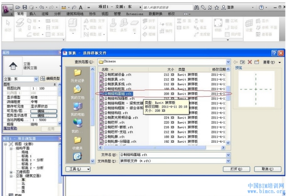Click the star favorites icon in title bar
The height and width of the screenshot is (196, 287).
(217, 7)
